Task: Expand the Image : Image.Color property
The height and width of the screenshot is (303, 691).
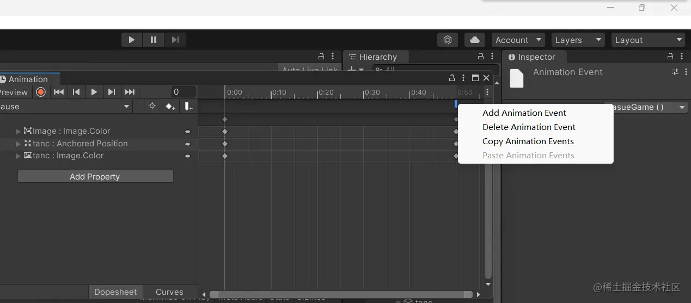Action: click(x=18, y=131)
